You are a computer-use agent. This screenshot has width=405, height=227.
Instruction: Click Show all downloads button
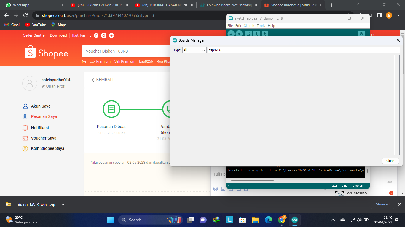[x=382, y=204]
